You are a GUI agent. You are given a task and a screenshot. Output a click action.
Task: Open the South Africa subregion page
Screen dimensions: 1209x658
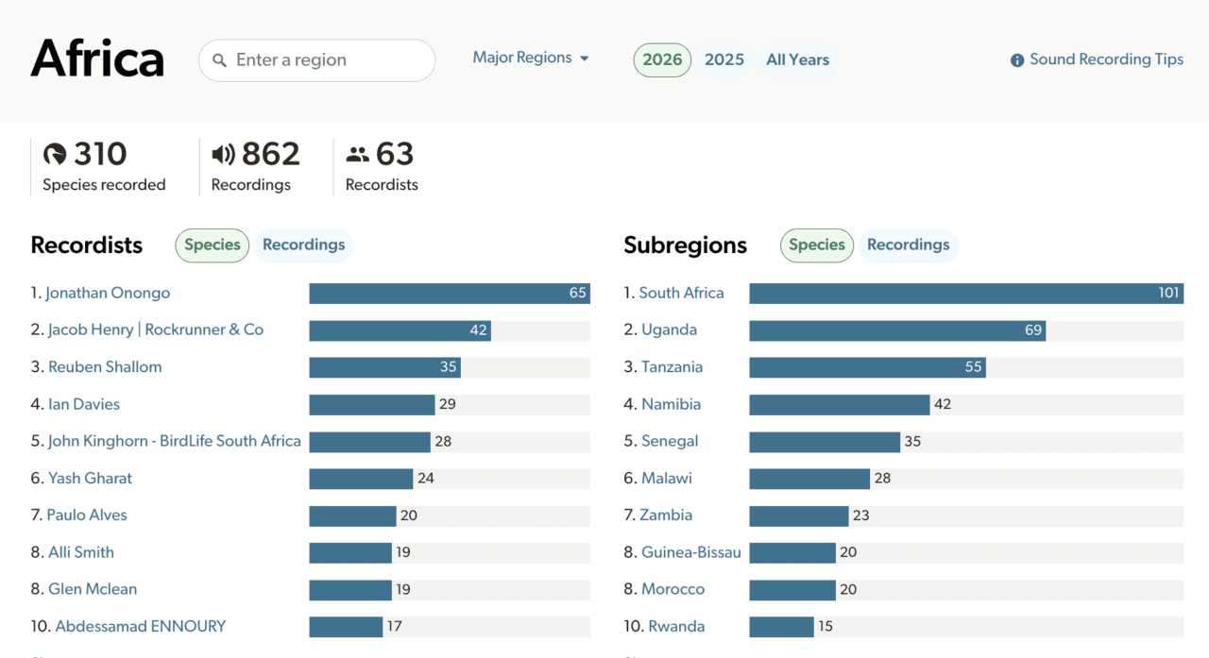(x=681, y=294)
